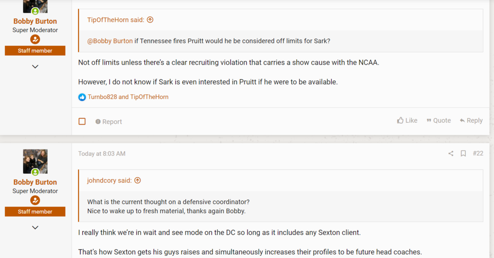Open post permalink #22

coord(478,153)
